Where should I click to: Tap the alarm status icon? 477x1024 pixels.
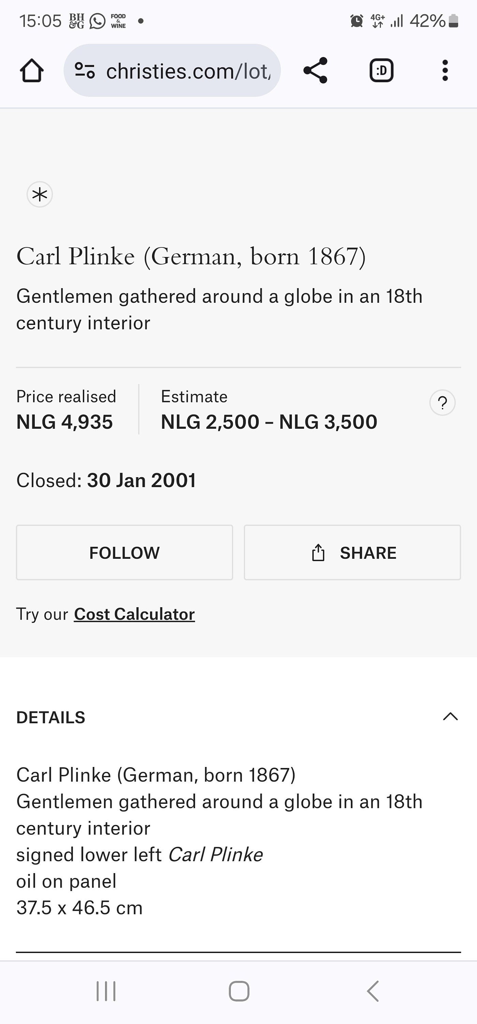point(357,21)
